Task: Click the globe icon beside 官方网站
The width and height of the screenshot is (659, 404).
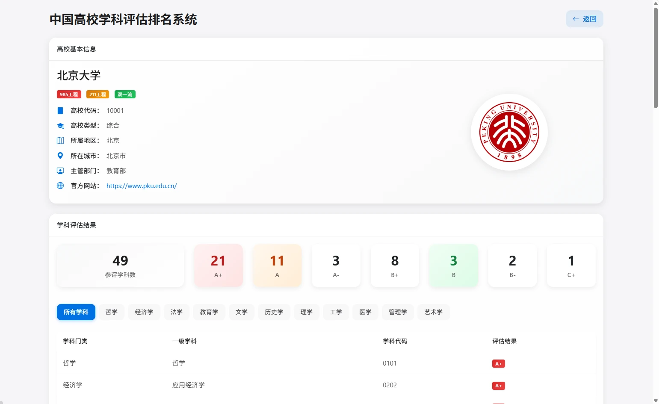Action: pos(60,186)
